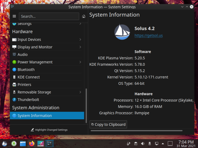The height and width of the screenshot is (148, 198).
Task: Click the 5.20.5 Plasma version value
Action: 140,58
